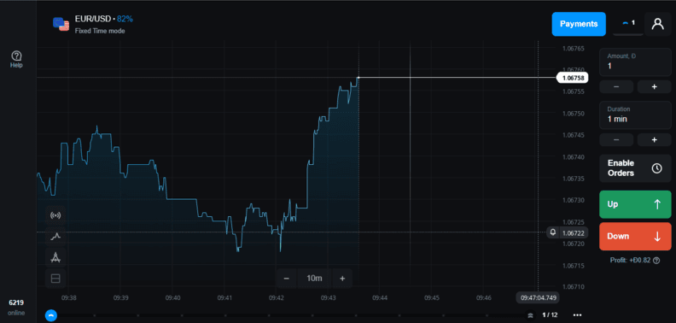Open the trading signals broadcast icon
This screenshot has height=323, width=676.
click(x=55, y=215)
